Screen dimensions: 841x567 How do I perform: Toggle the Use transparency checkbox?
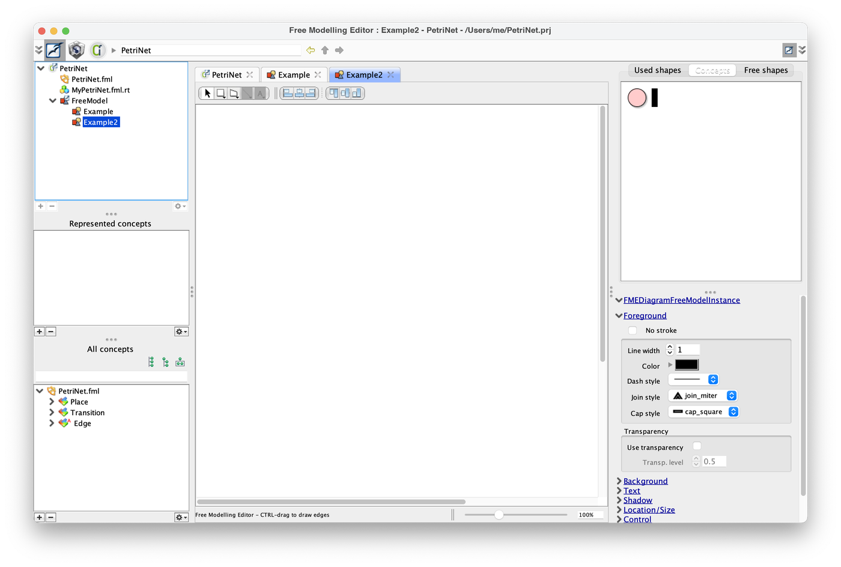point(697,446)
